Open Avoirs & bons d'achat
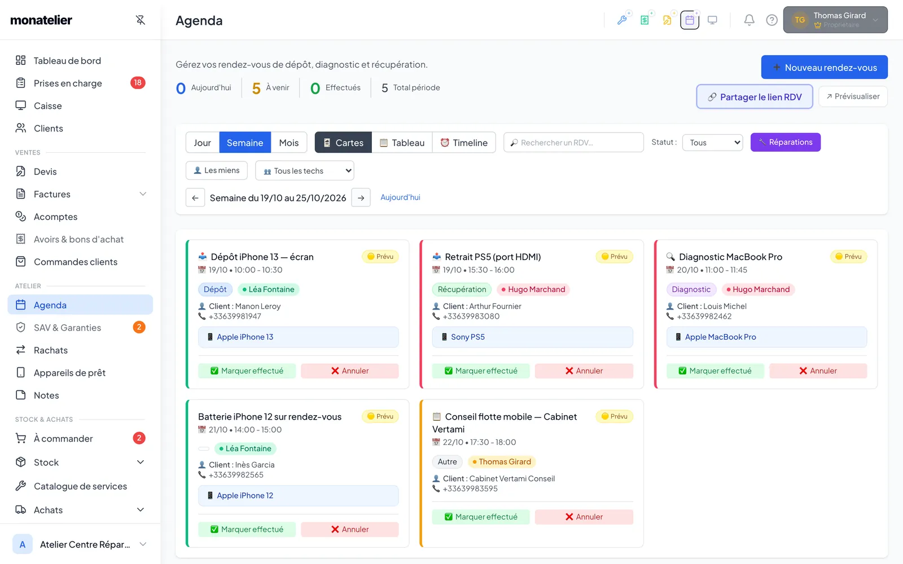 (x=80, y=239)
